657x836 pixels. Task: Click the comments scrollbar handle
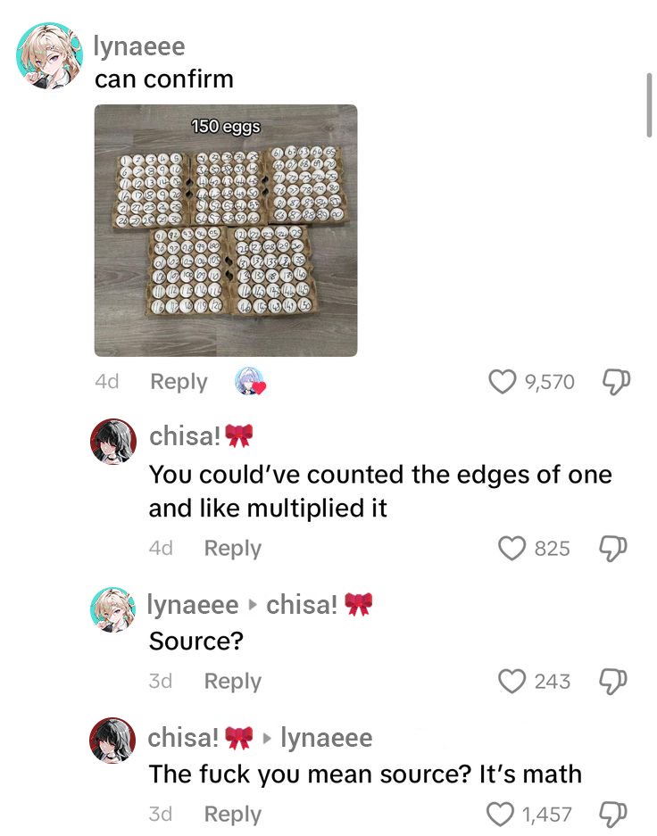[x=649, y=105]
